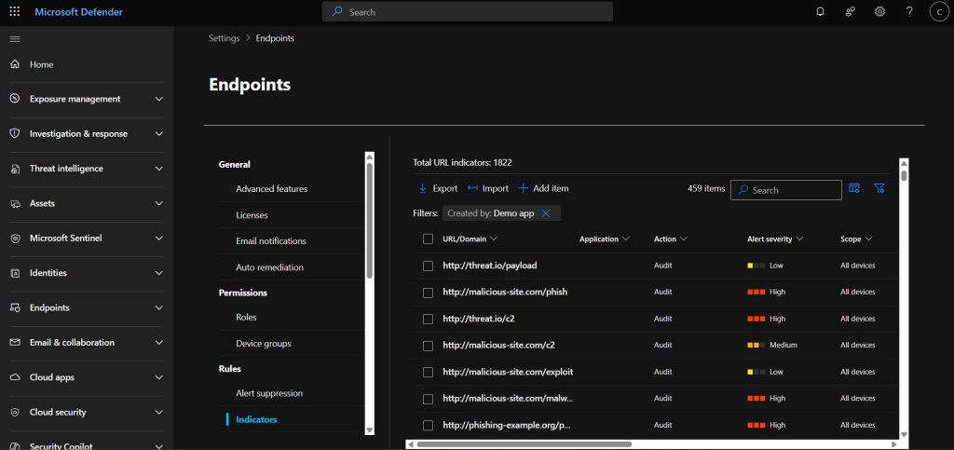Sort by Action column header

[x=671, y=239]
